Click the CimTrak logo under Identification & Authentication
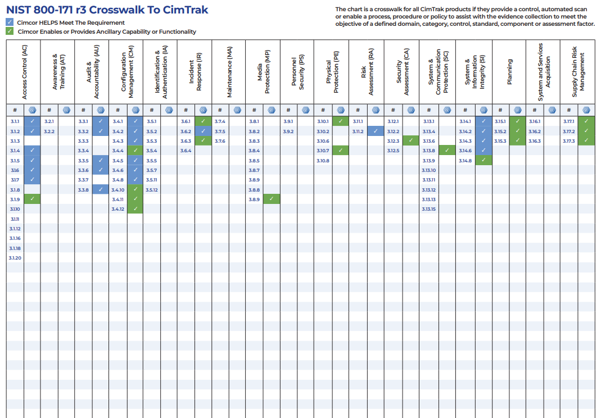601x418 pixels. 169,110
